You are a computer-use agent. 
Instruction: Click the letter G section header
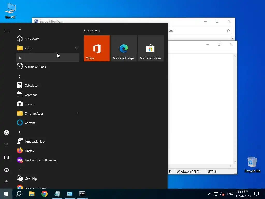click(x=47, y=170)
